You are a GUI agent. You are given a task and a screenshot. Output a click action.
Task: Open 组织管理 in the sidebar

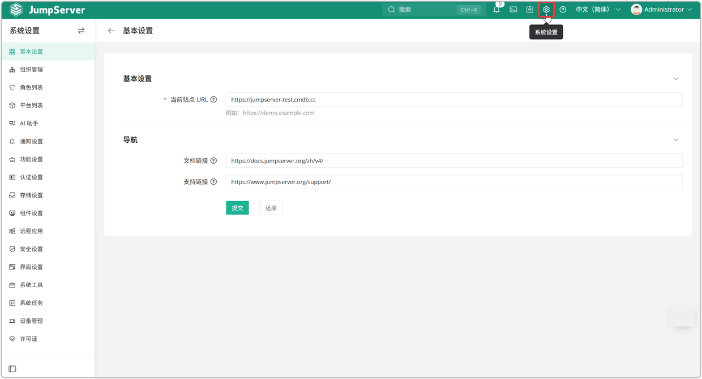[48, 70]
